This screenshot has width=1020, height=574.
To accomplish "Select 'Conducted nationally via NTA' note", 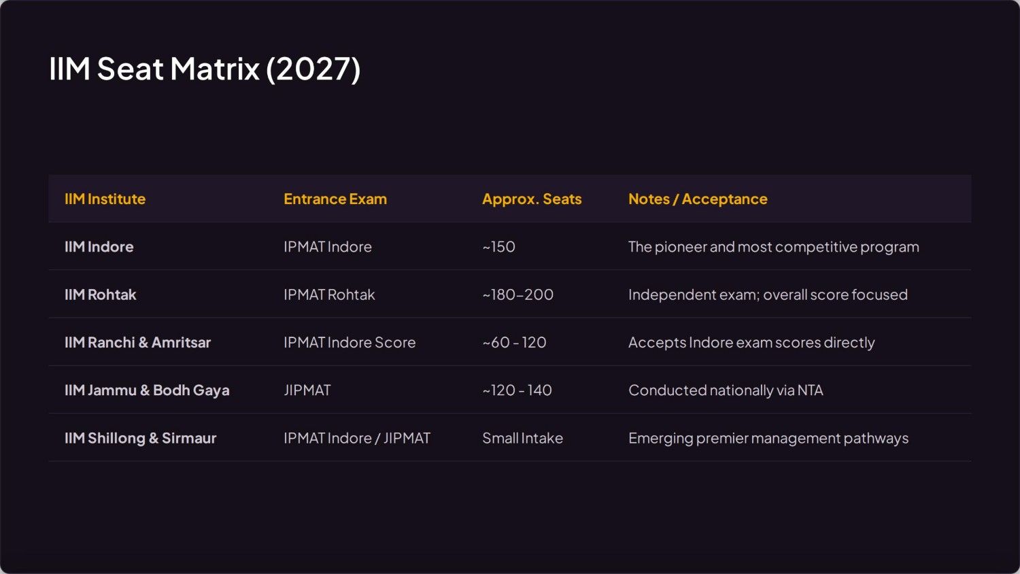I will [726, 390].
